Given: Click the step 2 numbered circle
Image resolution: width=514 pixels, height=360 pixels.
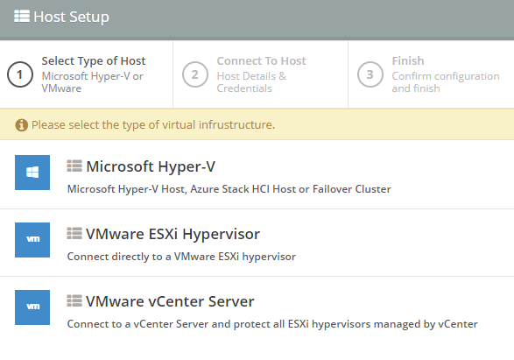Looking at the screenshot, I should pos(195,74).
